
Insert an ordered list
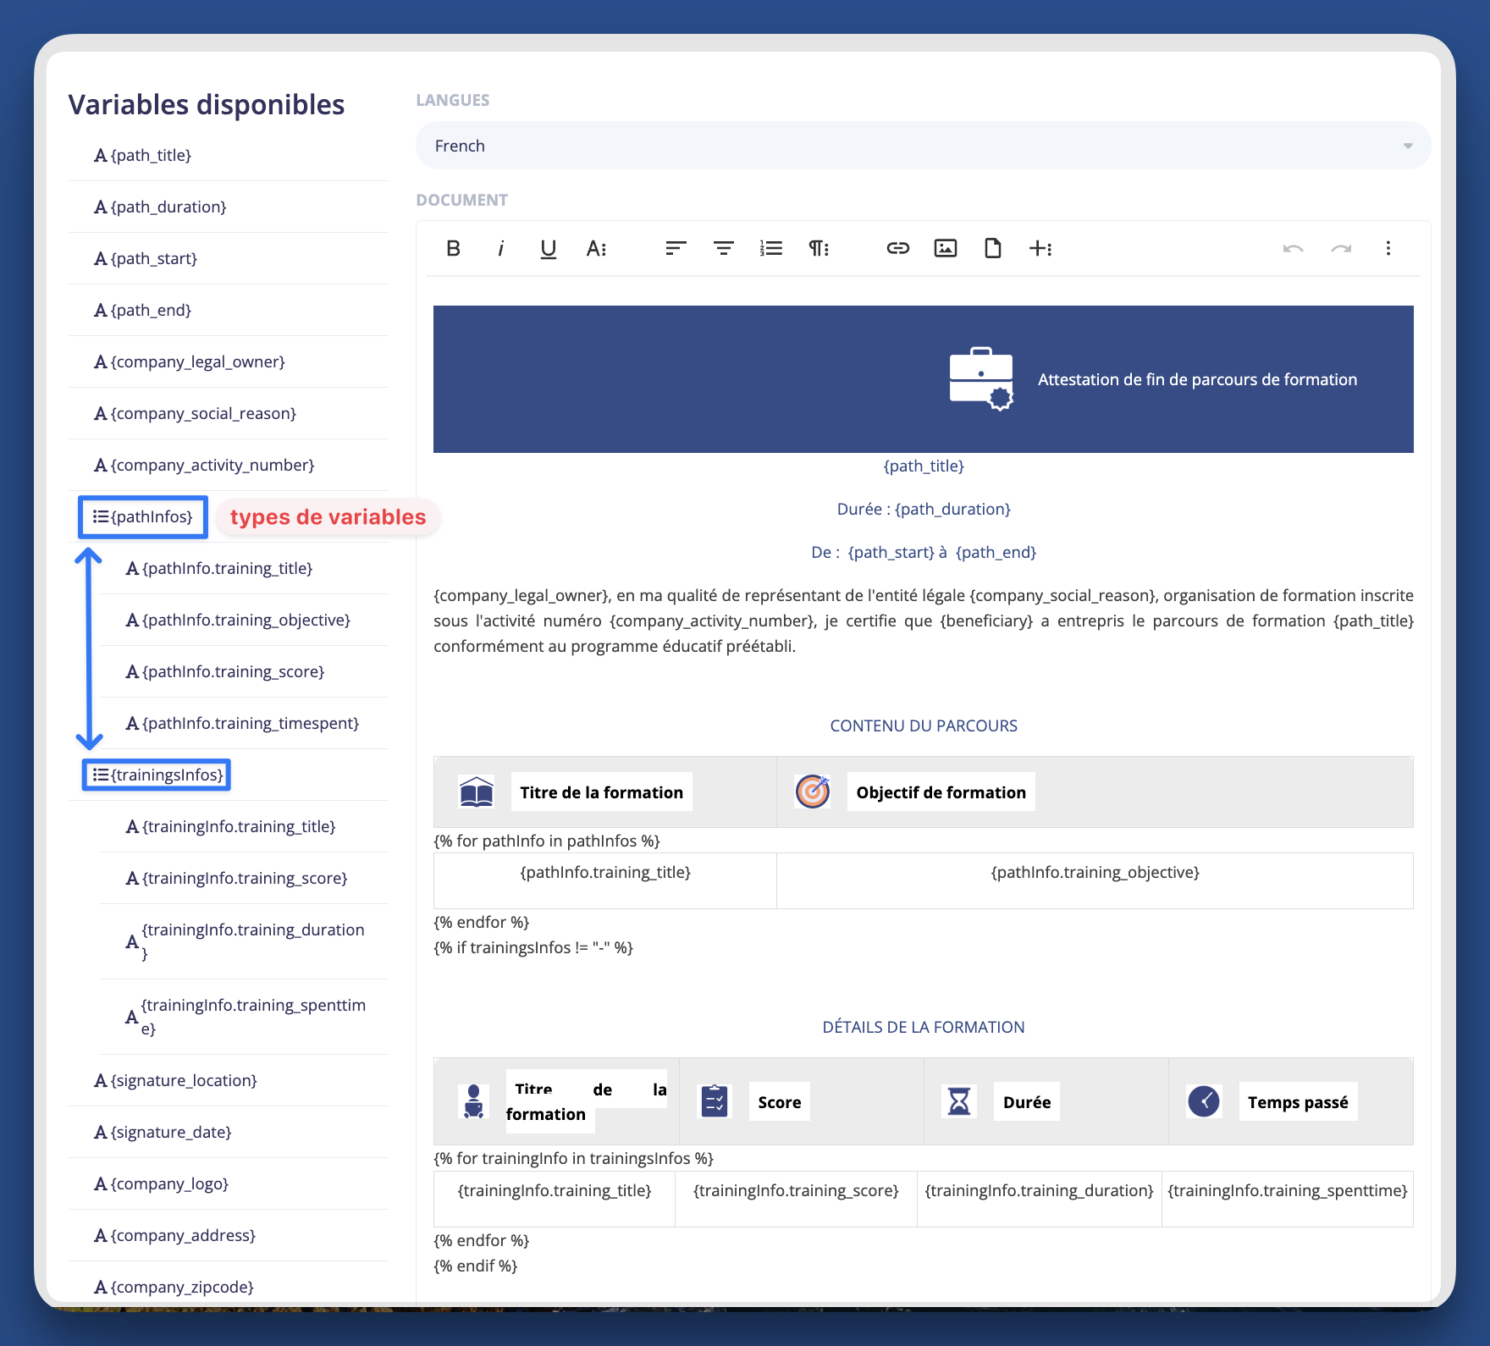click(770, 248)
